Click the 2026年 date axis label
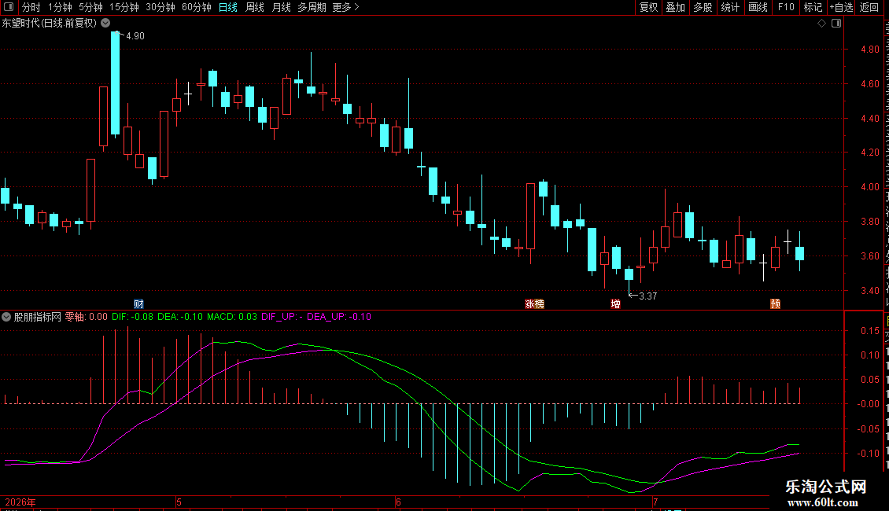The image size is (889, 511). tap(20, 502)
